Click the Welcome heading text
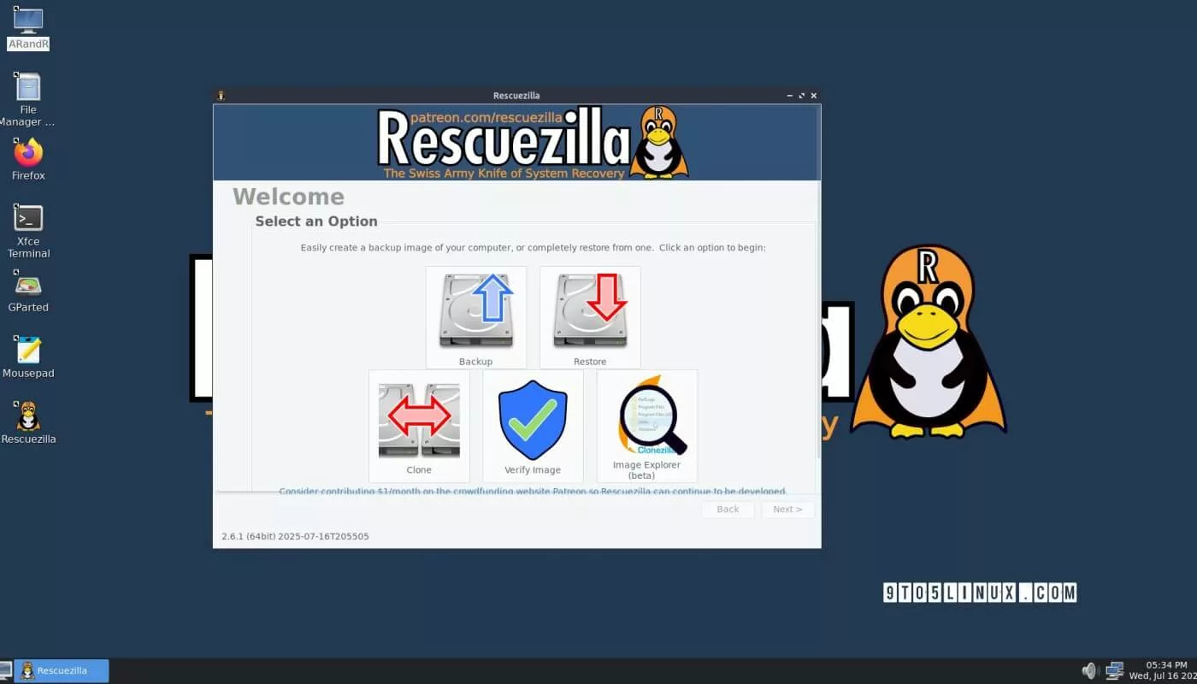 pyautogui.click(x=288, y=197)
